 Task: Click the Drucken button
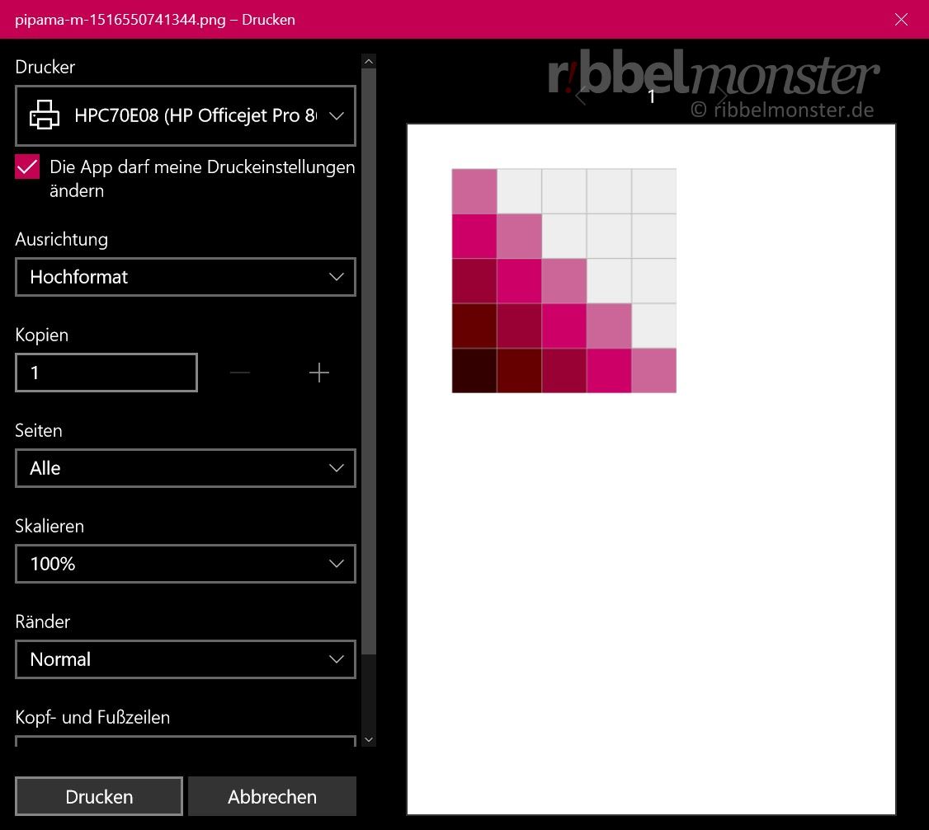point(99,796)
